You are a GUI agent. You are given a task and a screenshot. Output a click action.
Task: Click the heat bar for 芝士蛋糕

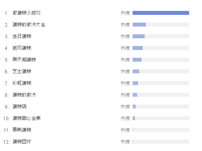point(161,71)
